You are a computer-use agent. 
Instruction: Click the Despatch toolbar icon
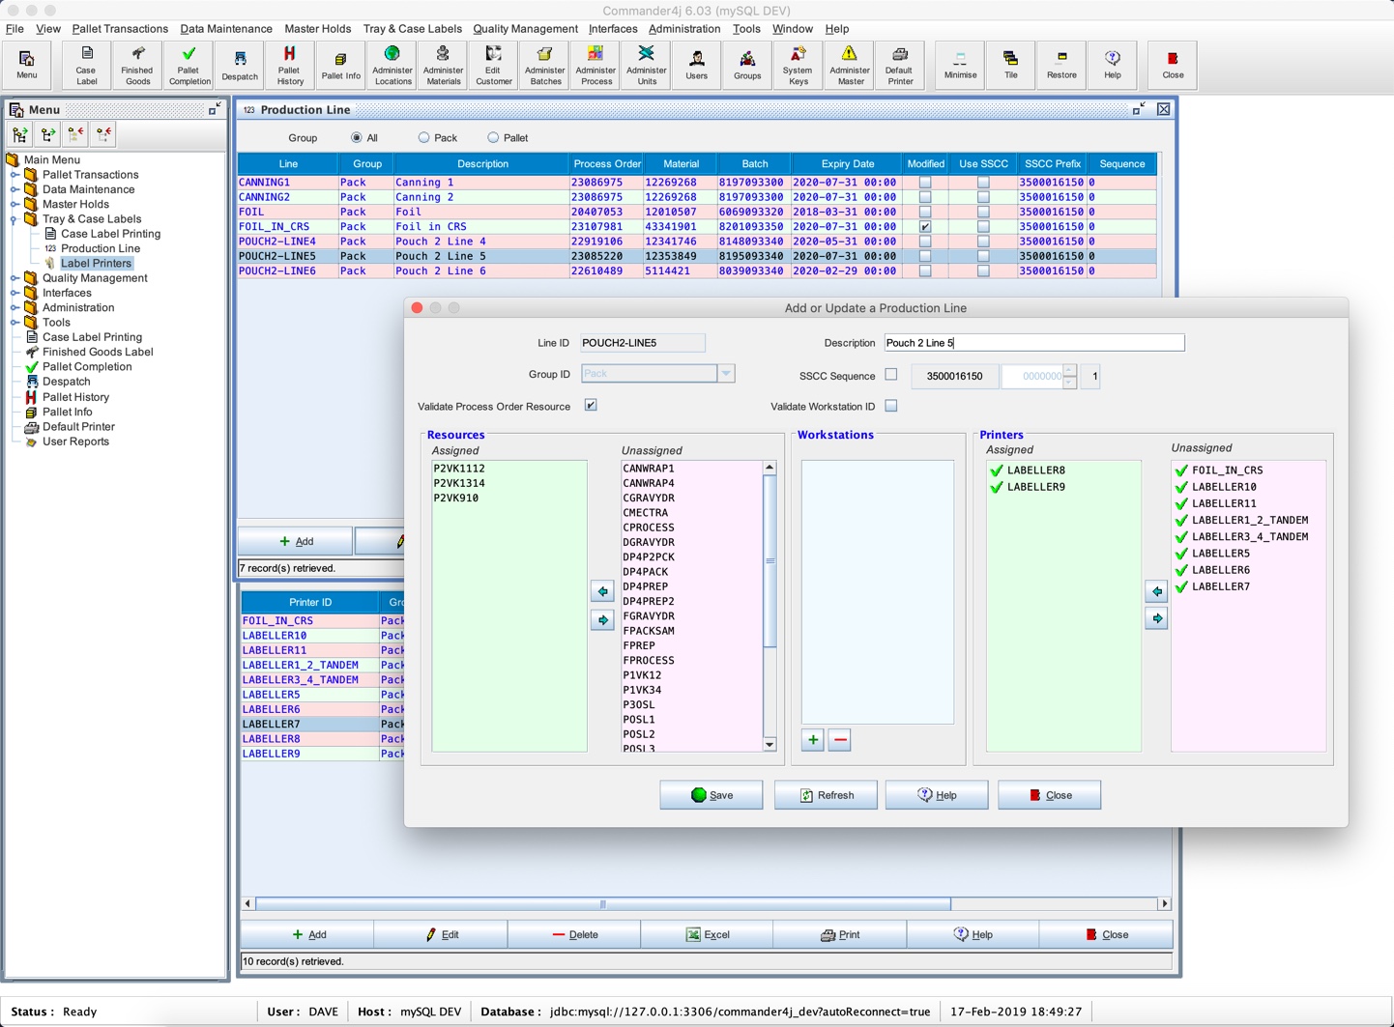(240, 65)
